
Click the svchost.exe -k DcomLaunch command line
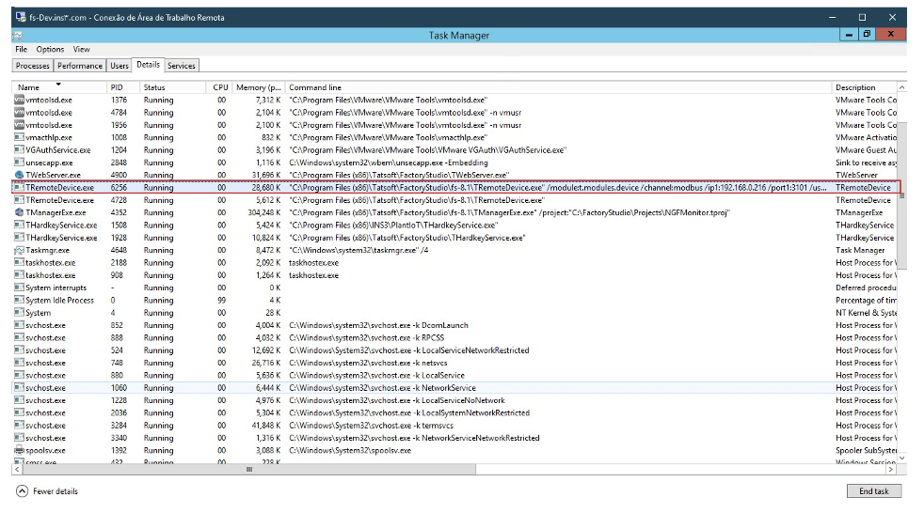pos(378,325)
